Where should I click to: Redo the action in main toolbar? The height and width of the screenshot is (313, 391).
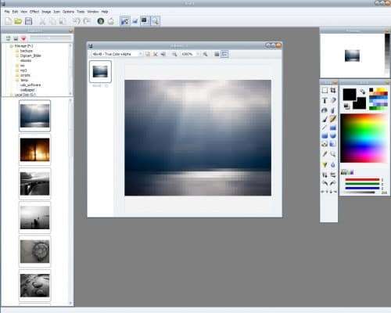coord(87,21)
